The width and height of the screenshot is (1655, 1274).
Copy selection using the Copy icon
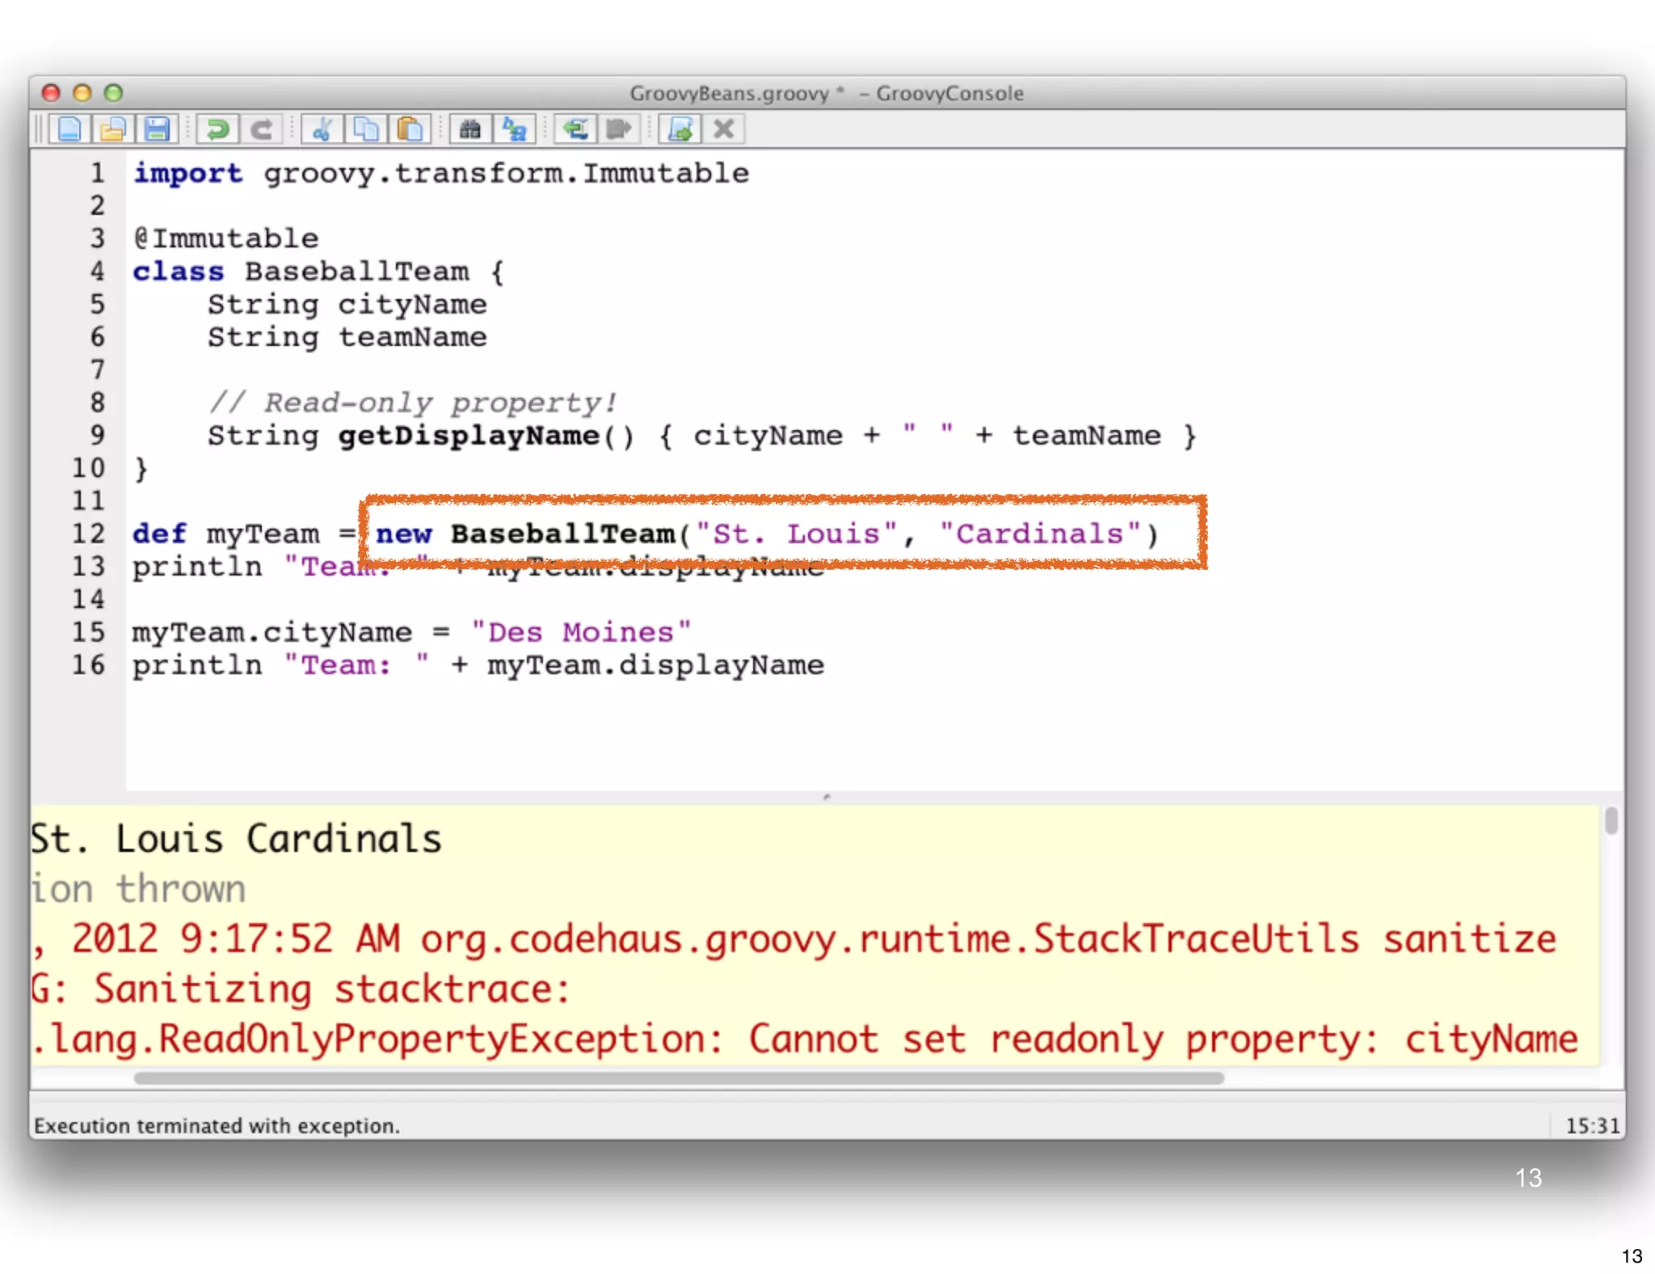point(366,129)
